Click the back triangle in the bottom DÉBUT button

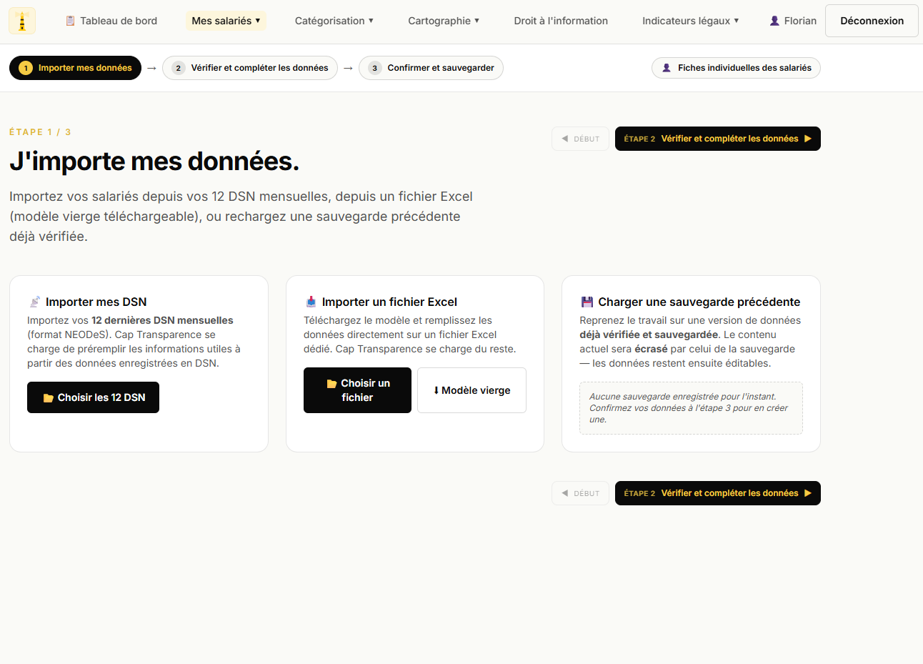[x=565, y=493]
